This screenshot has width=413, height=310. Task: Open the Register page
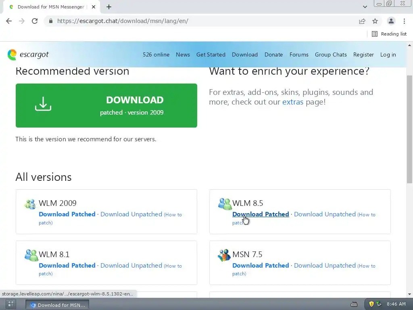tap(363, 54)
